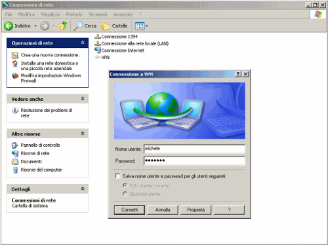
Task: Click Installa una rete domestica icon
Action: [x=15, y=64]
